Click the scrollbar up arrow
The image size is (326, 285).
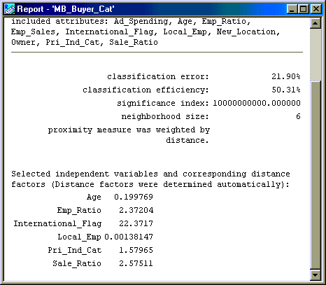pos(316,23)
